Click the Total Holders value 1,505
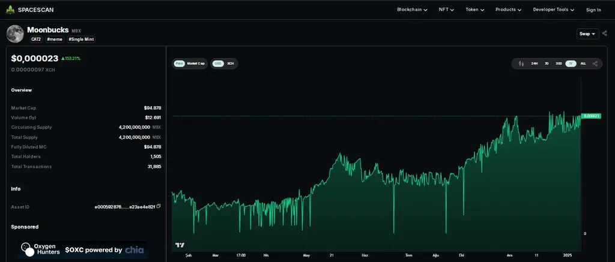The height and width of the screenshot is (262, 615). 156,156
